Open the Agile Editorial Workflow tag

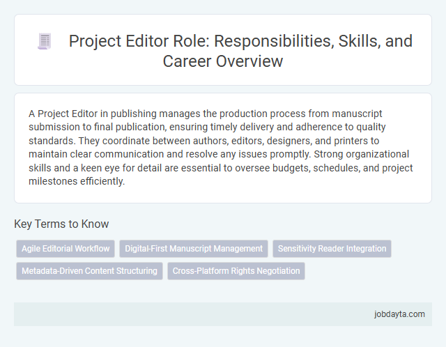click(x=66, y=249)
